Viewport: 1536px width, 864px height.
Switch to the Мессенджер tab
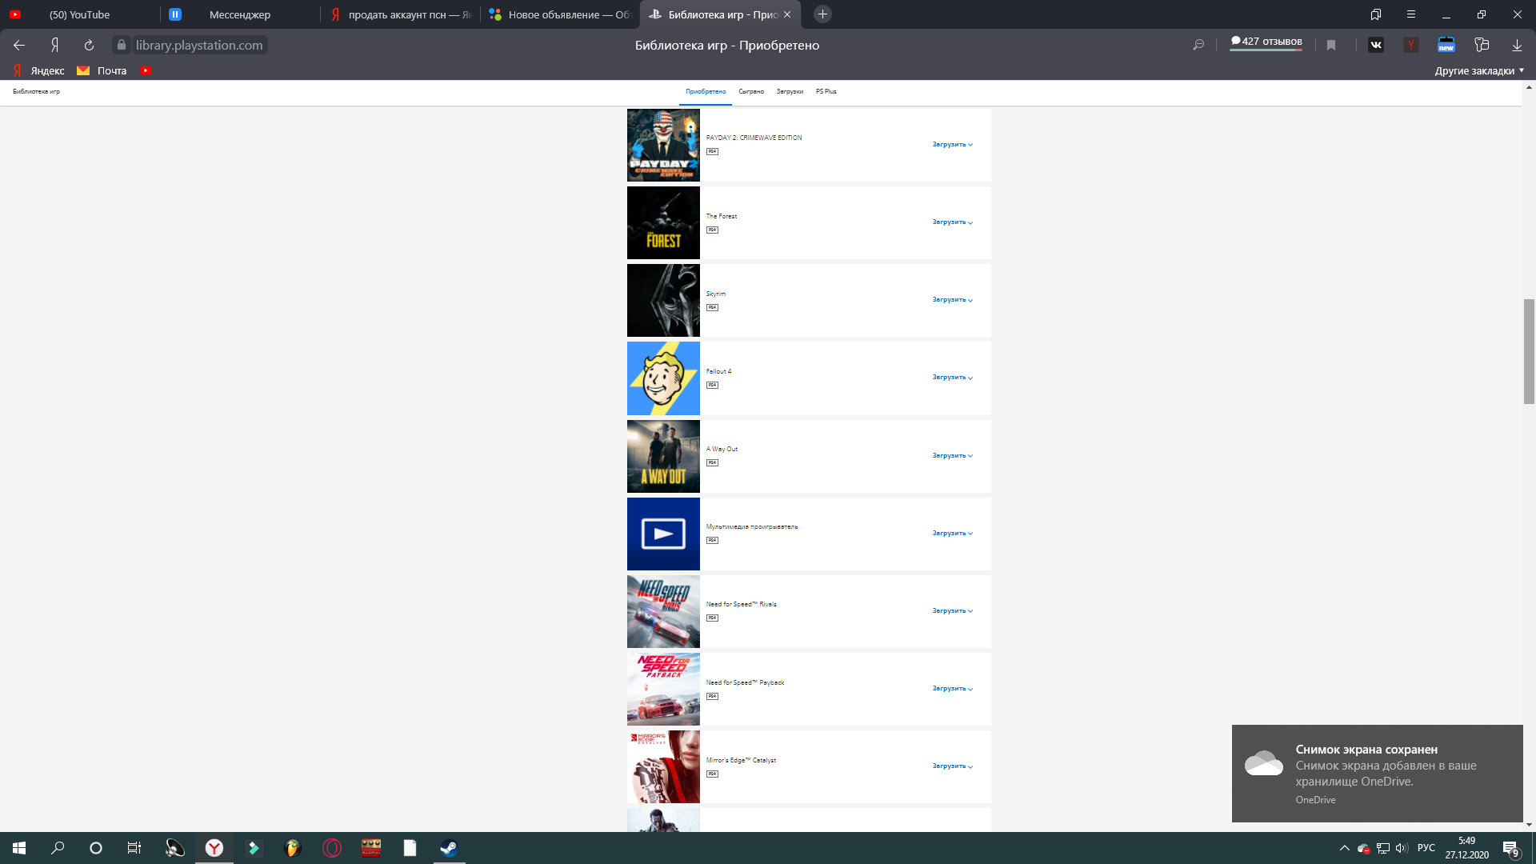coord(240,14)
